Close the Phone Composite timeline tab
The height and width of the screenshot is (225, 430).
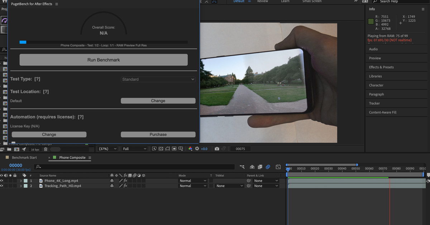[x=50, y=158]
